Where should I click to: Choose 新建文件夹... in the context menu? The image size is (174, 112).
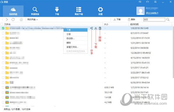(x=75, y=47)
